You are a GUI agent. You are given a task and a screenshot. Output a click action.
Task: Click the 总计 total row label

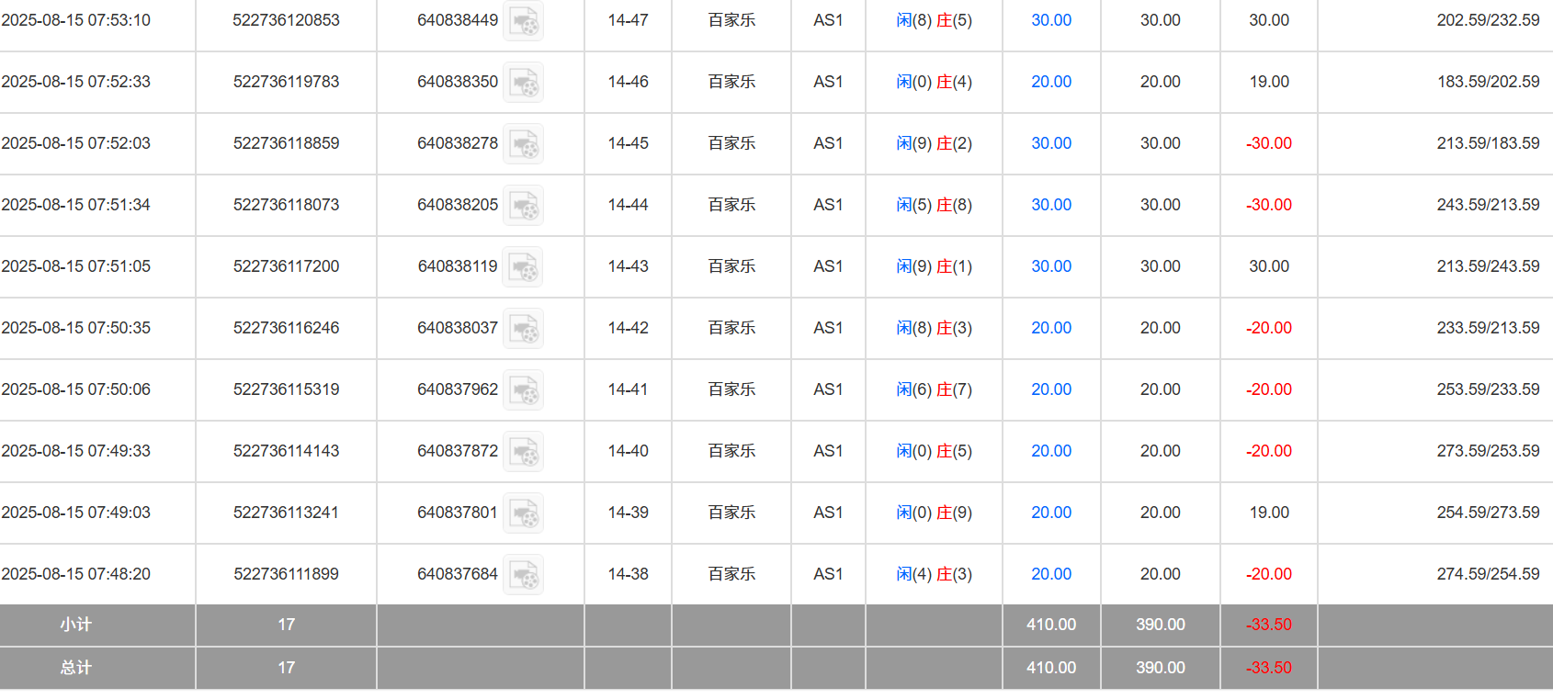coord(75,668)
